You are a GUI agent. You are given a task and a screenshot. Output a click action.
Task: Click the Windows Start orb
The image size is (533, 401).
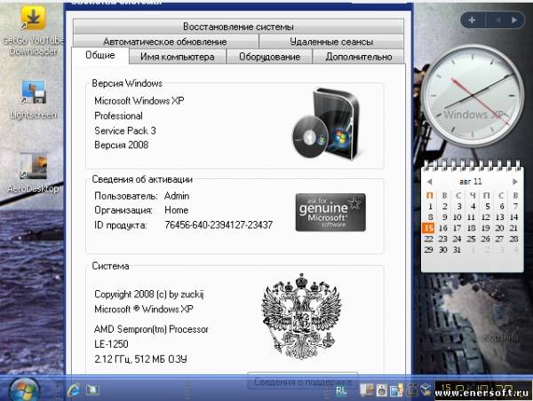click(23, 389)
